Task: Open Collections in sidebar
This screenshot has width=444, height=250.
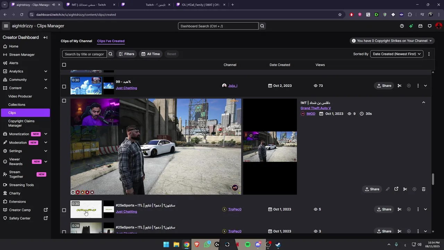Action: coord(17,105)
